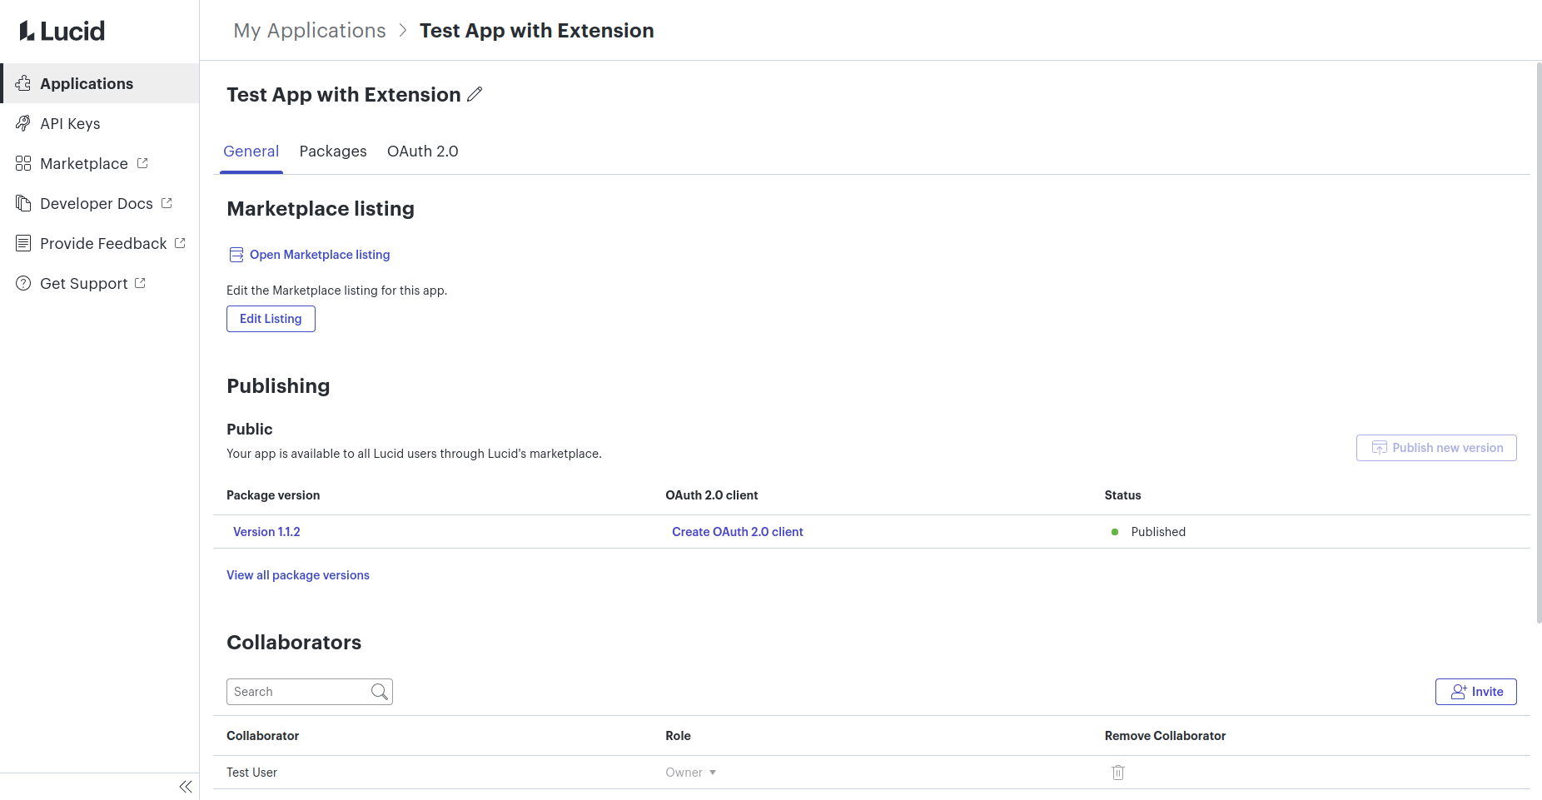Open the Applications sidebar item
This screenshot has width=1542, height=800.
(x=100, y=83)
